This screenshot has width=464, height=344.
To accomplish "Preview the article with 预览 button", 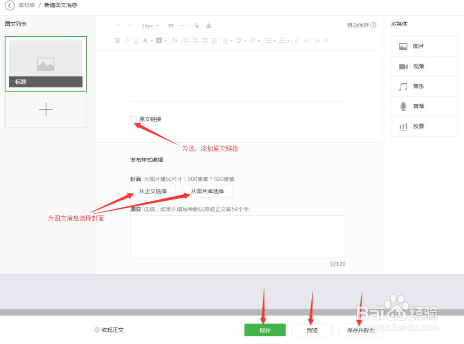I will pyautogui.click(x=312, y=330).
